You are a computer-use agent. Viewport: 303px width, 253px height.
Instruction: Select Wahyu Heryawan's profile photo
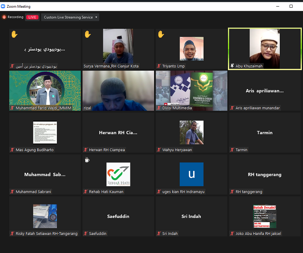click(192, 132)
